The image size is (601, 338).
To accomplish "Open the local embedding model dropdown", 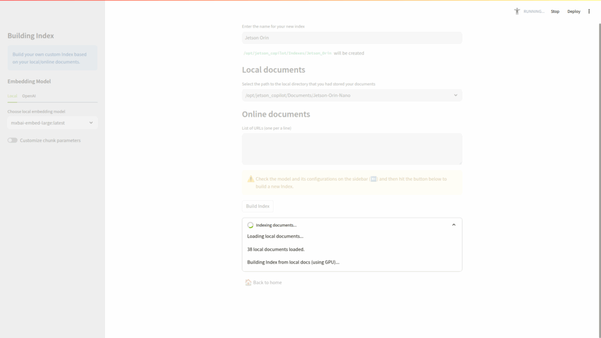I will pos(52,123).
